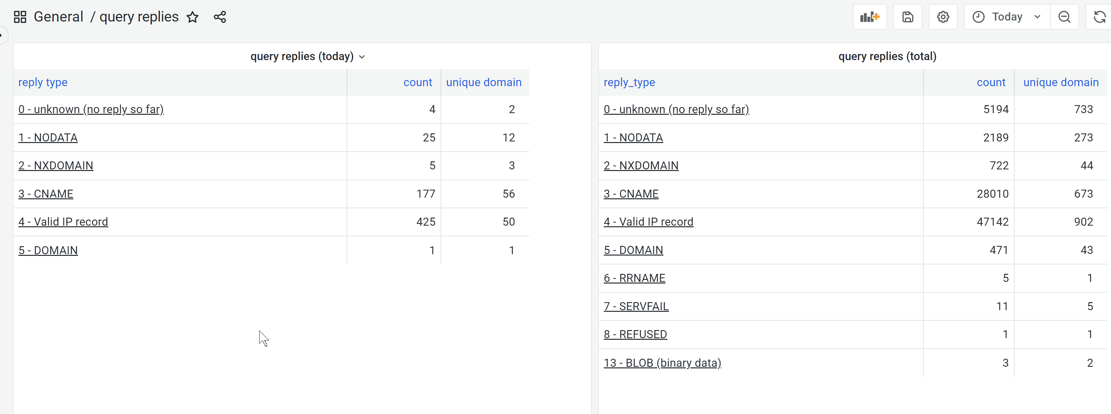Open '2 - NXDOMAIN' link in today table
The width and height of the screenshot is (1111, 414).
click(56, 166)
